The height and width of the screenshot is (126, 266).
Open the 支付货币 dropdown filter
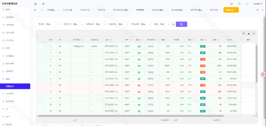coord(78,24)
